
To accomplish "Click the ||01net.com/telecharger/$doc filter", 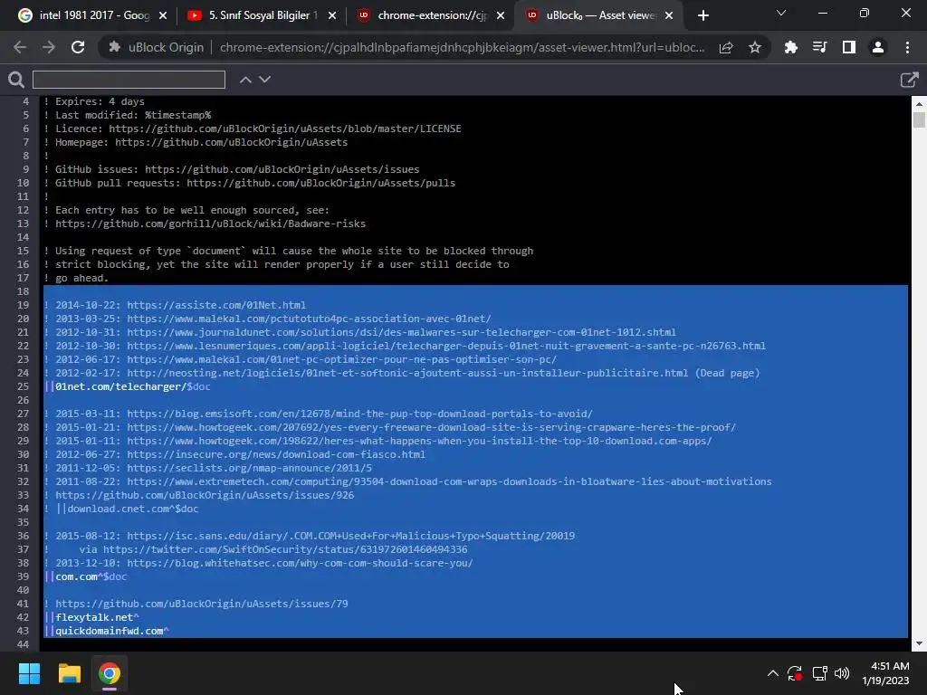I will (x=127, y=386).
